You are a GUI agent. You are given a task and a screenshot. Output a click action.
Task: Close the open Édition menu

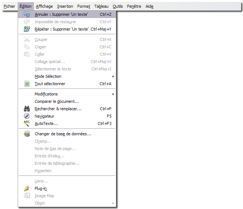25,6
